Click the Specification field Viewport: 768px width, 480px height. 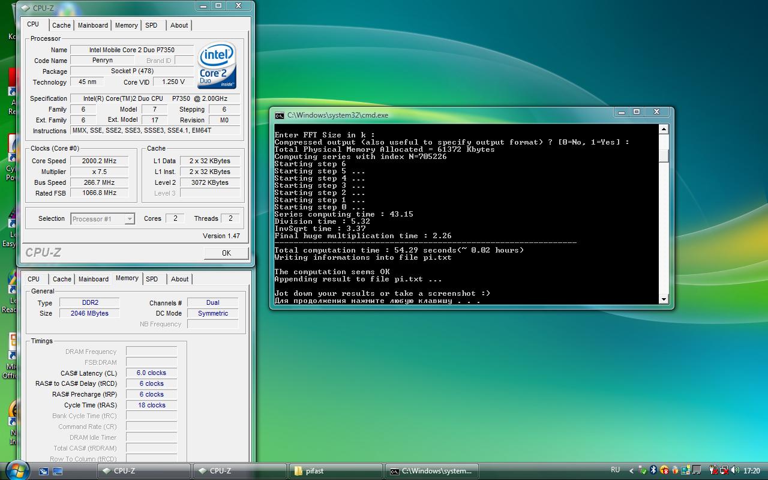pos(155,98)
